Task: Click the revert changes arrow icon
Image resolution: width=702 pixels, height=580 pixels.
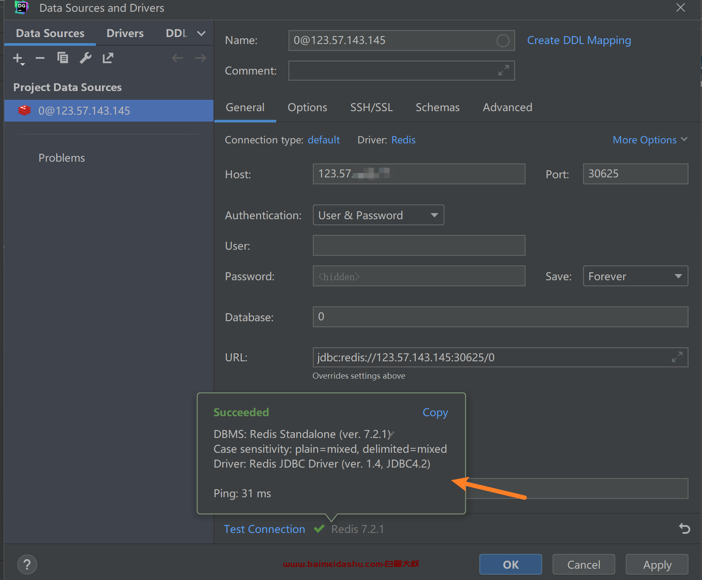Action: [685, 529]
